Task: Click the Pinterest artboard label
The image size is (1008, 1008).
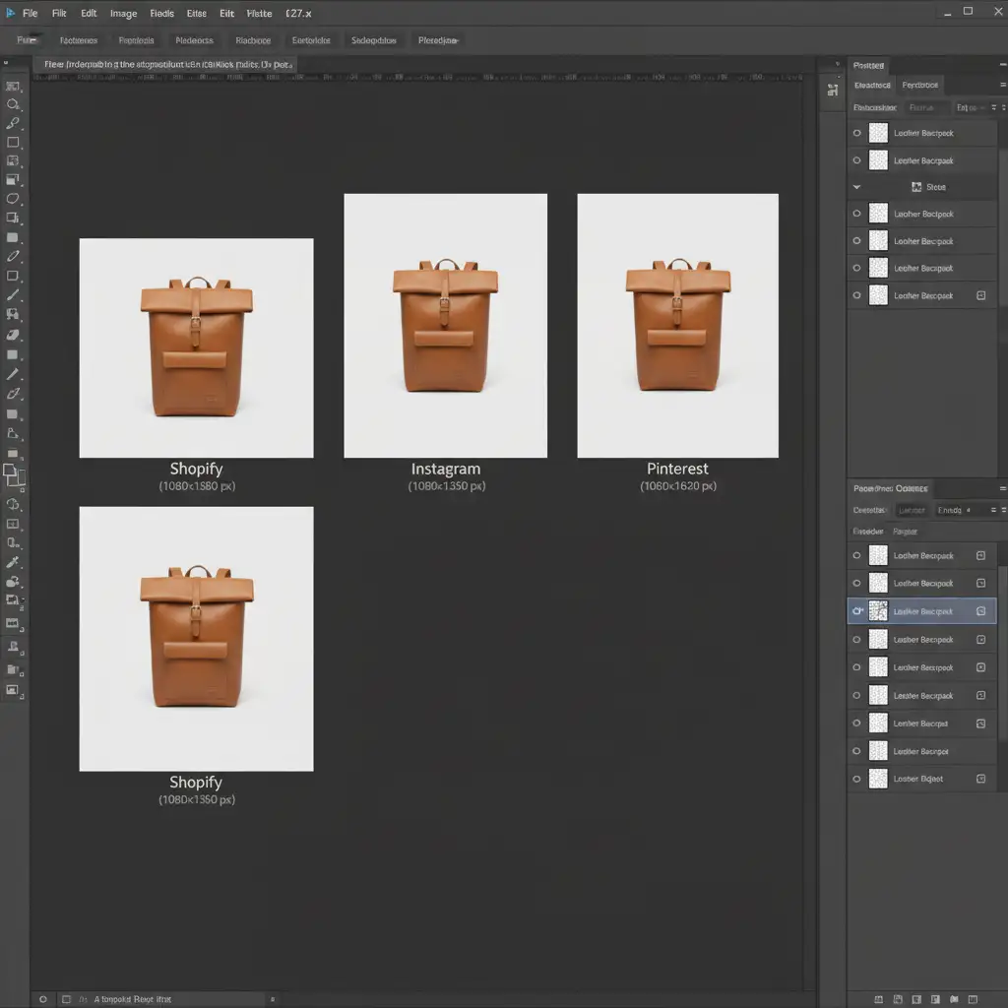Action: (x=677, y=470)
